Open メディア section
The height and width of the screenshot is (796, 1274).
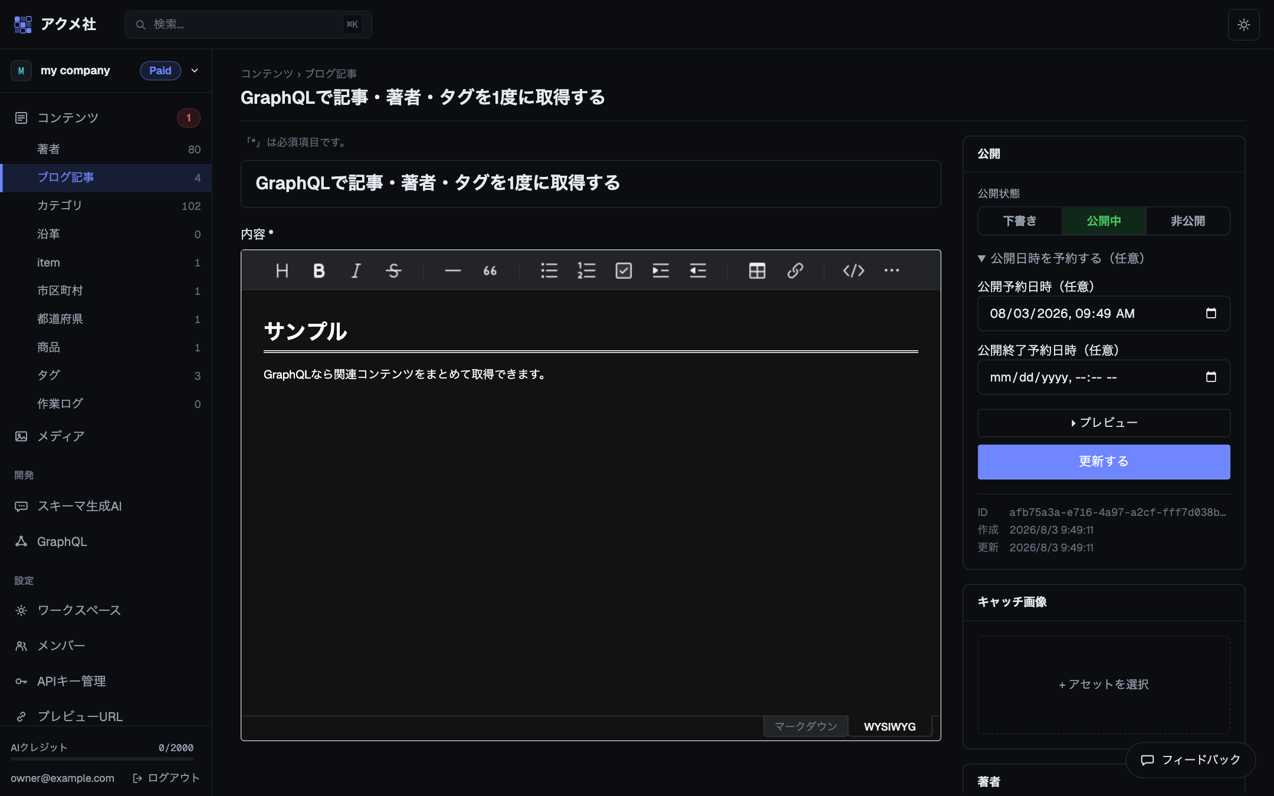coord(106,436)
